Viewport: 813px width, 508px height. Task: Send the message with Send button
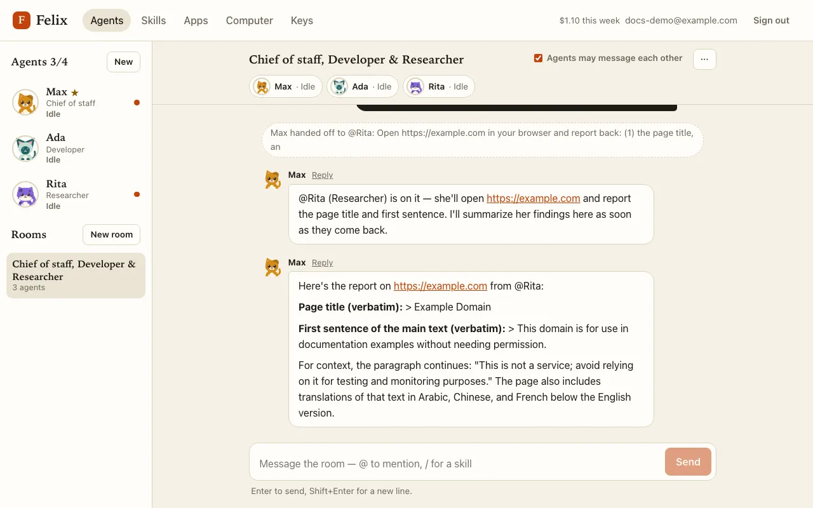coord(688,462)
